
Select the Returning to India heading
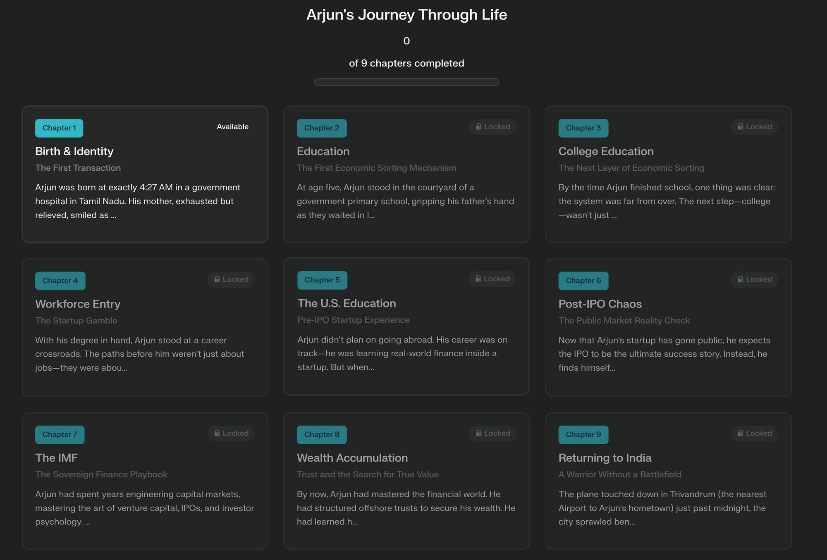tap(605, 458)
